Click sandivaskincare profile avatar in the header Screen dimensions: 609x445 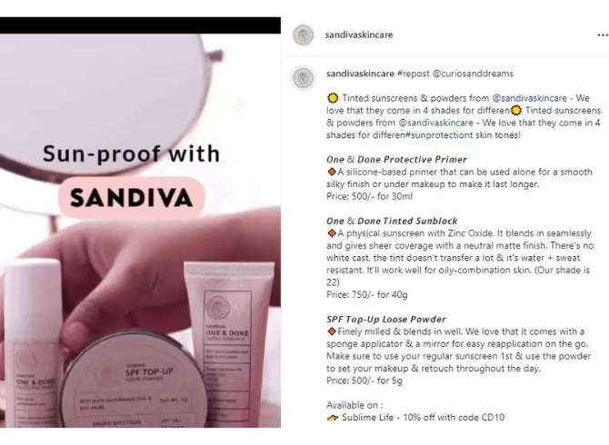click(x=303, y=35)
